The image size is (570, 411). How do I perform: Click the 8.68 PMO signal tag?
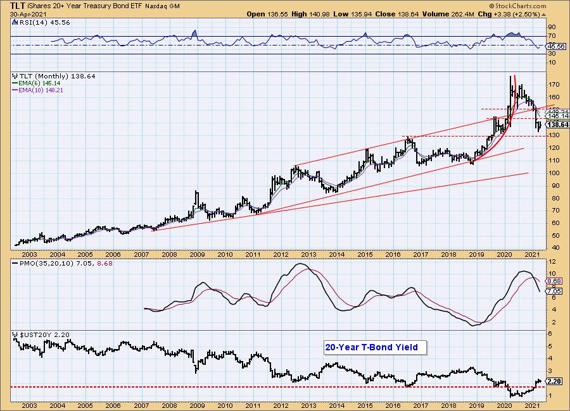pyautogui.click(x=554, y=281)
